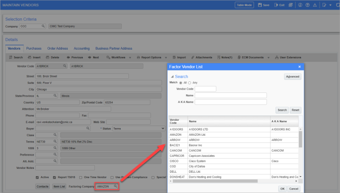Open Buyer lookup magnifier icon

pyautogui.click(x=88, y=129)
